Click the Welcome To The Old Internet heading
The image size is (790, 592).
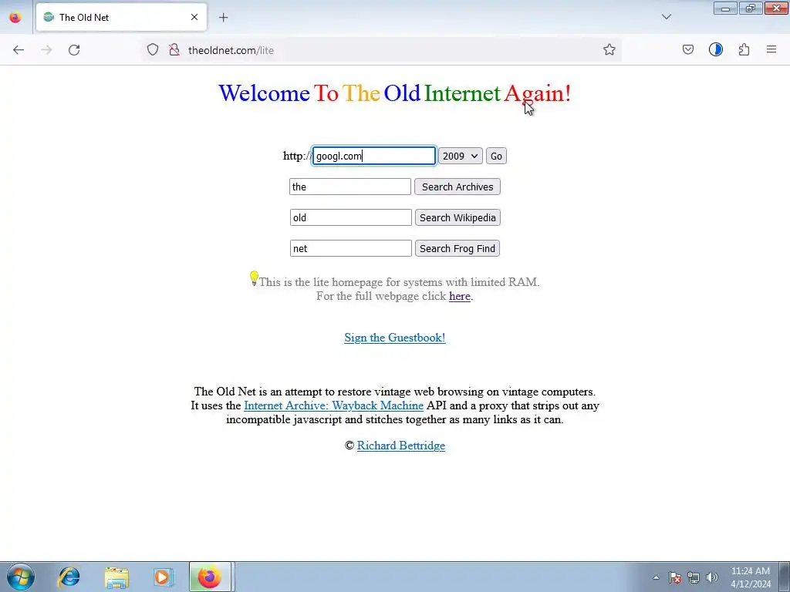click(x=395, y=93)
